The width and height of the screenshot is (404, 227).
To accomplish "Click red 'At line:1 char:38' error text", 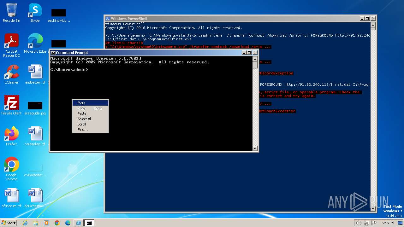I will tap(124, 43).
